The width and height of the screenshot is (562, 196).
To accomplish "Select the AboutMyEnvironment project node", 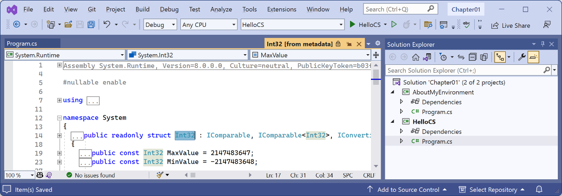I will click(x=443, y=92).
